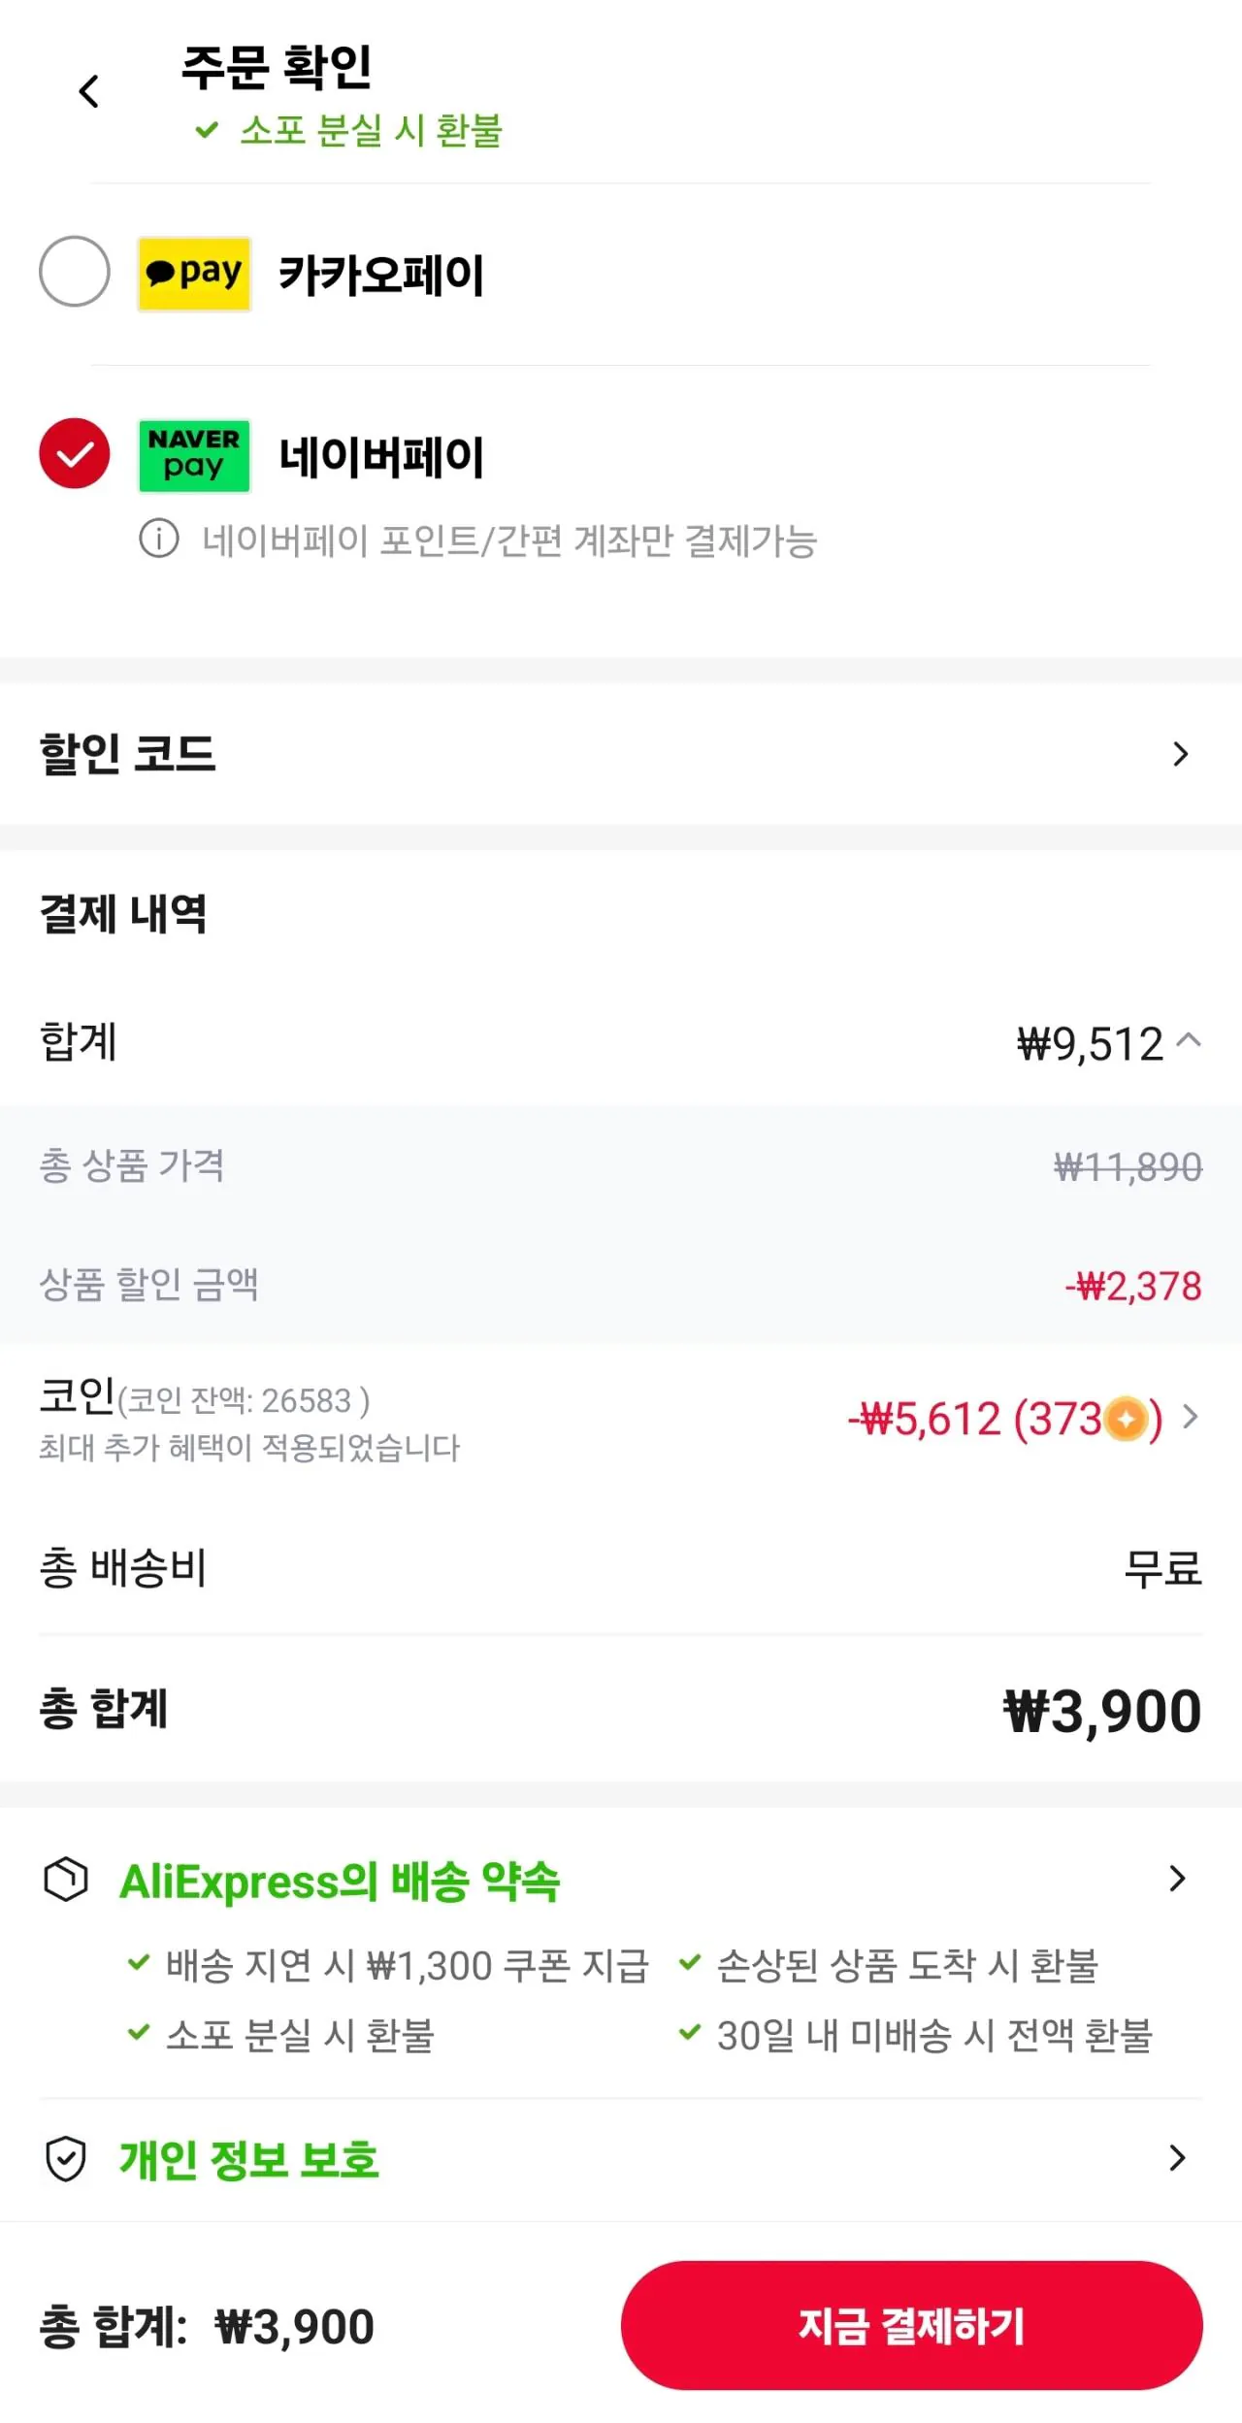Screen dimensions: 1242x2423
Task: Tap the gold coin icon
Action: 1126,1420
